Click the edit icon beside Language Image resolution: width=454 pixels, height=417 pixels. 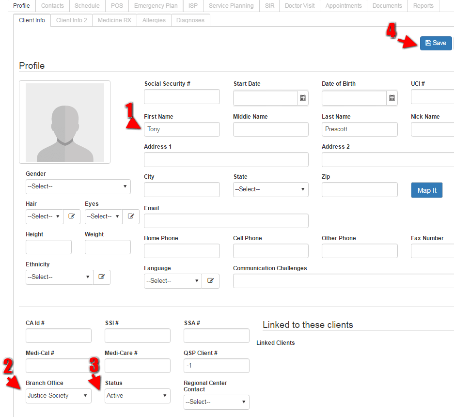tap(210, 281)
